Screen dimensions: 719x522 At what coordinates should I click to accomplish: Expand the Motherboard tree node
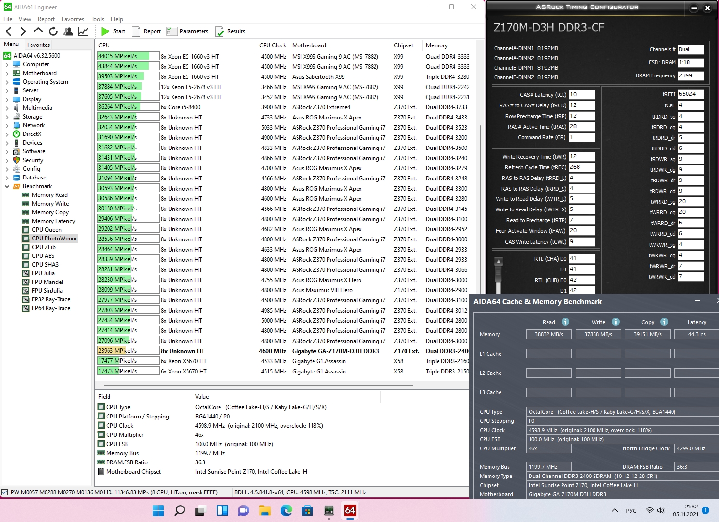(7, 73)
